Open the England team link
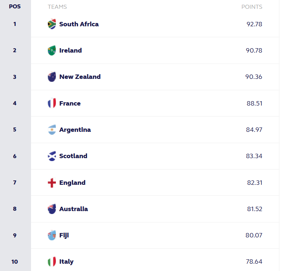 point(72,183)
